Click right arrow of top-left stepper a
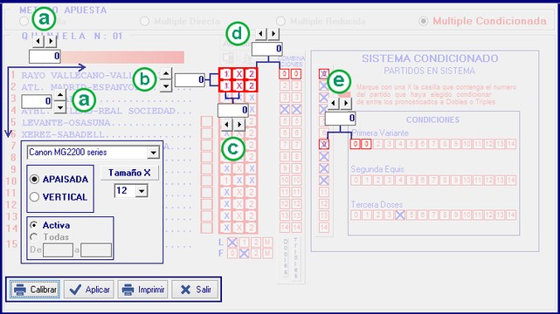The width and height of the screenshot is (560, 314). (51, 41)
